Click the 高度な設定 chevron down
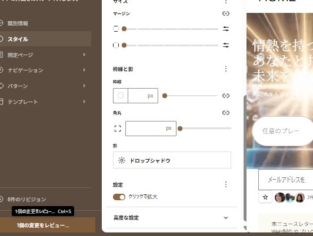313x236 pixels. (226, 218)
